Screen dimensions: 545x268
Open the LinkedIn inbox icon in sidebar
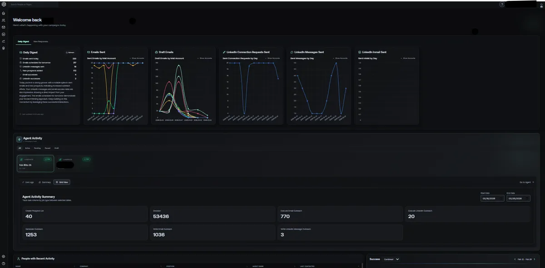pos(3,34)
